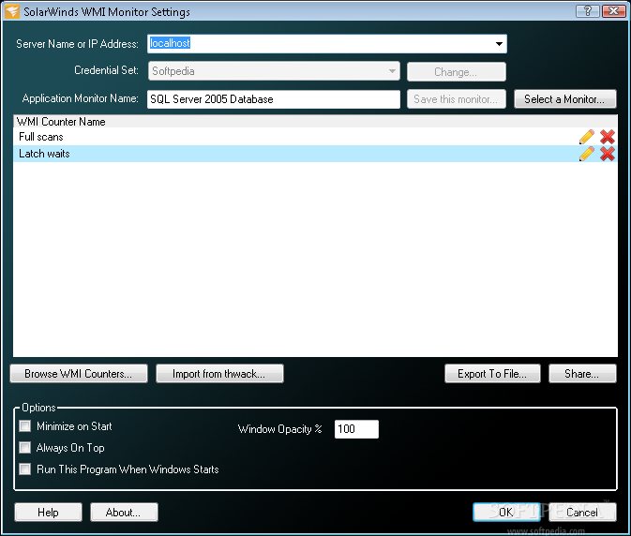Image resolution: width=631 pixels, height=536 pixels.
Task: Check Run This Program When Windows Starts
Action: (25, 469)
